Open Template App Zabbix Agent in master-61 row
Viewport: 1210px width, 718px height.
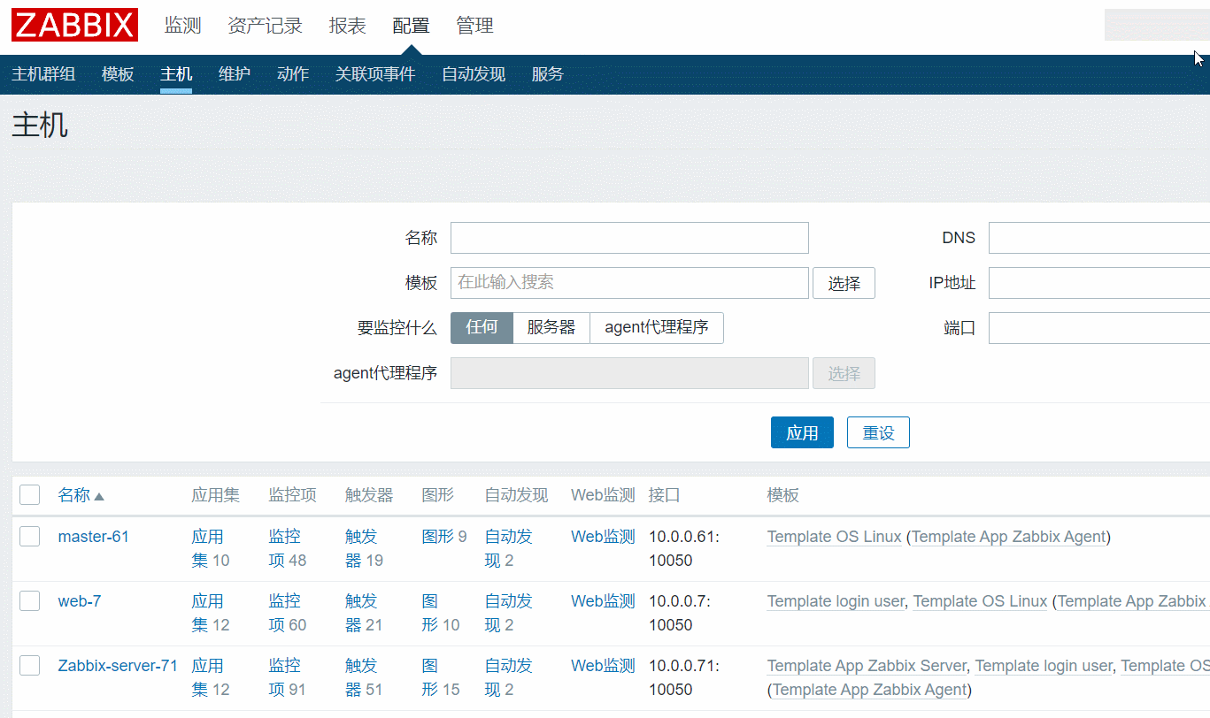point(1009,537)
